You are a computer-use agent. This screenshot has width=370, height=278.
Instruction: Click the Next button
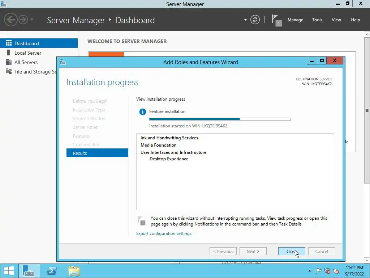pos(253,251)
